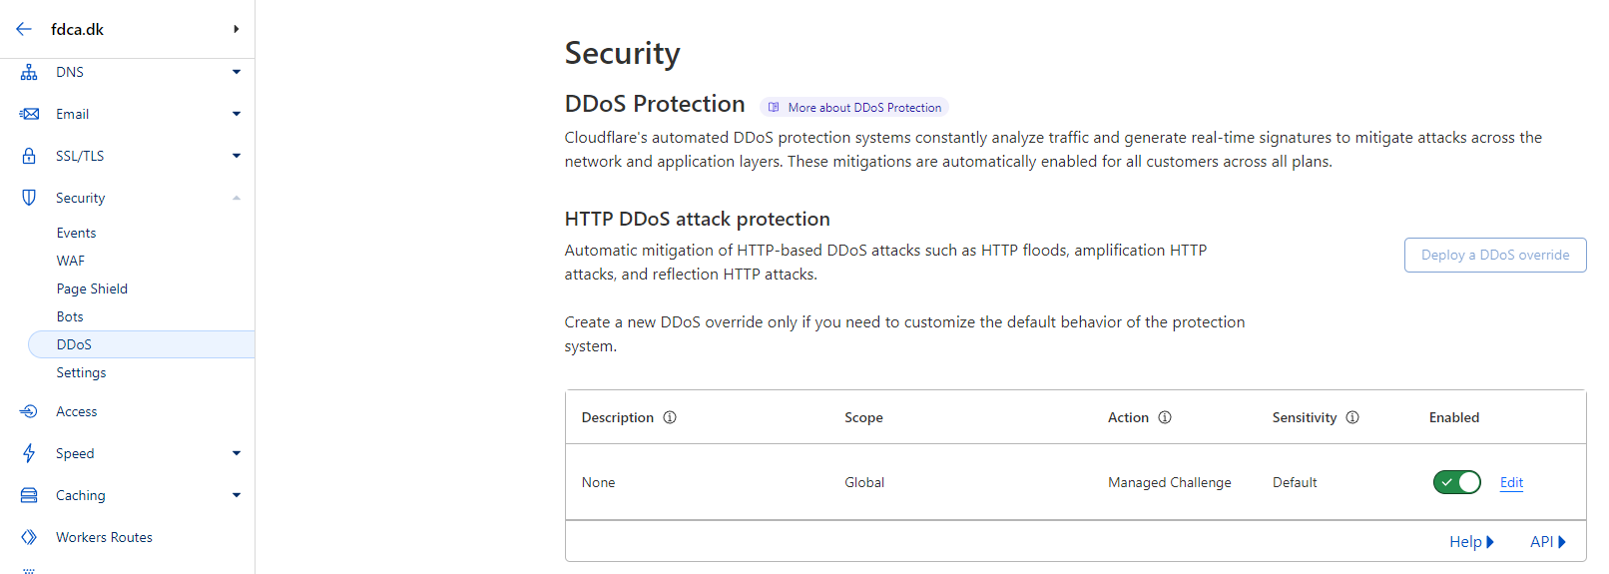Open the Edit link for the rule
This screenshot has width=1609, height=574.
[1511, 482]
